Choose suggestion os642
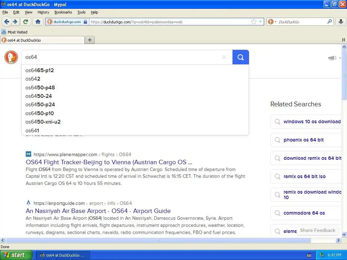The height and width of the screenshot is (260, 347). [x=135, y=79]
